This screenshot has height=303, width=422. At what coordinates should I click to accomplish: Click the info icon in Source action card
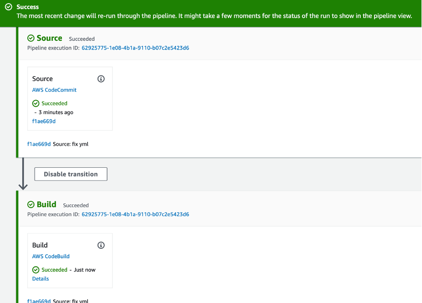click(x=101, y=79)
